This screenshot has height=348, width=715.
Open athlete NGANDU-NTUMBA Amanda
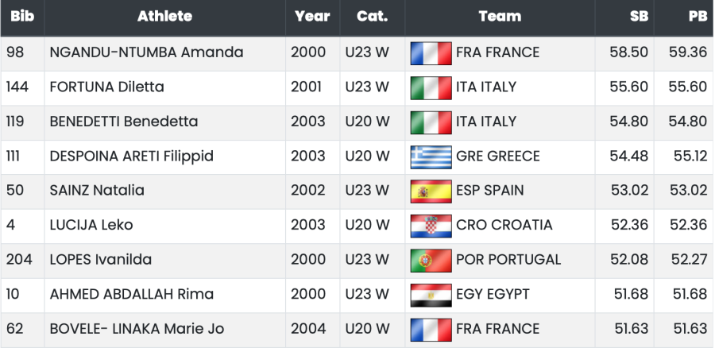[x=146, y=52]
